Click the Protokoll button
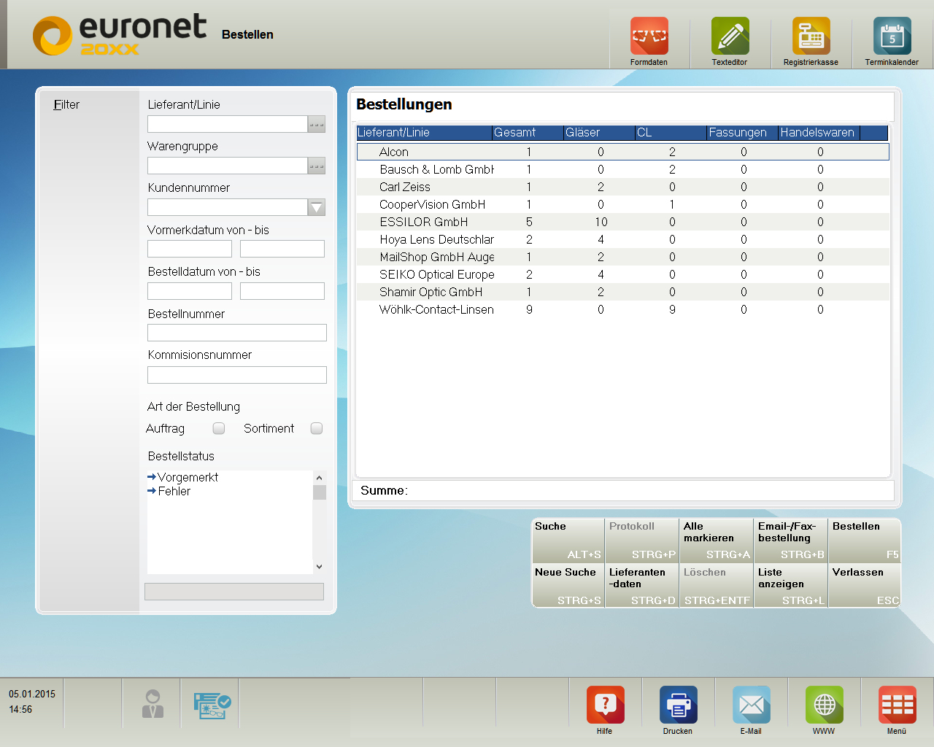This screenshot has height=747, width=934. click(642, 540)
